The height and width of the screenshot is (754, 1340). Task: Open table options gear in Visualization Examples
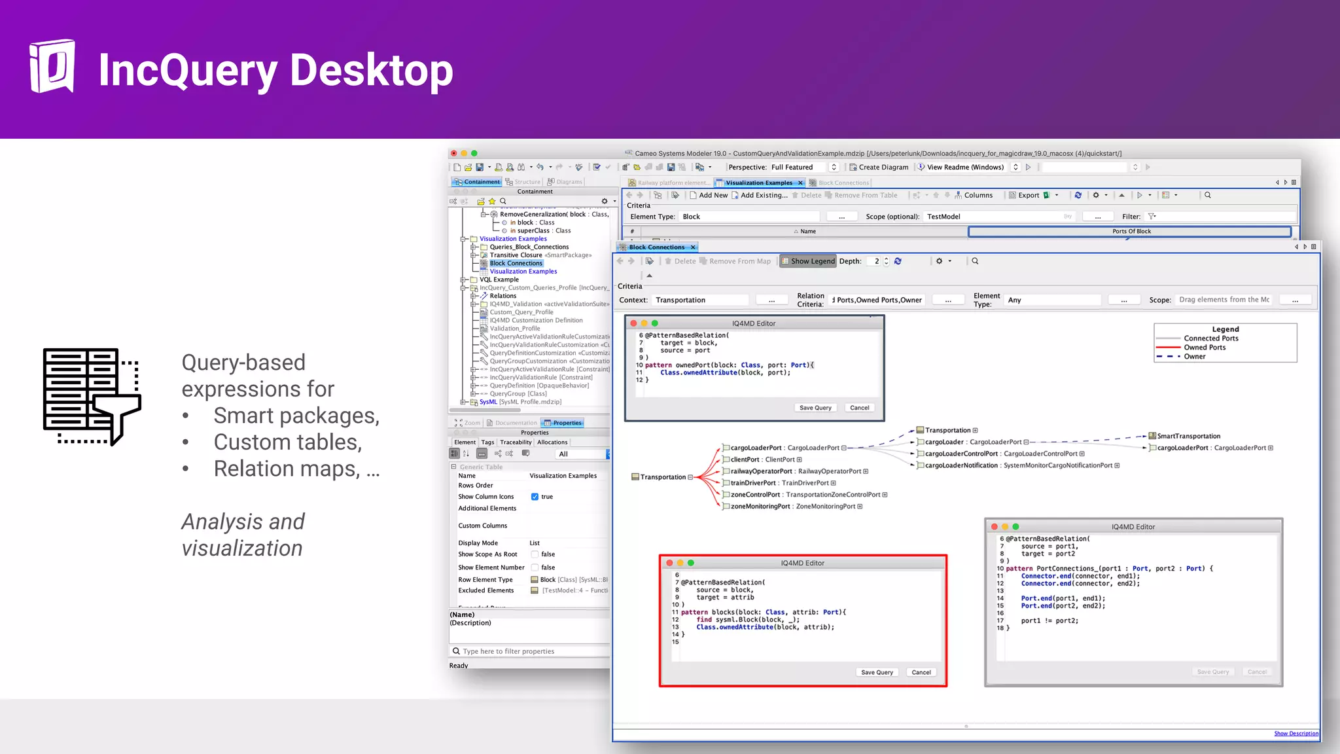(1096, 195)
